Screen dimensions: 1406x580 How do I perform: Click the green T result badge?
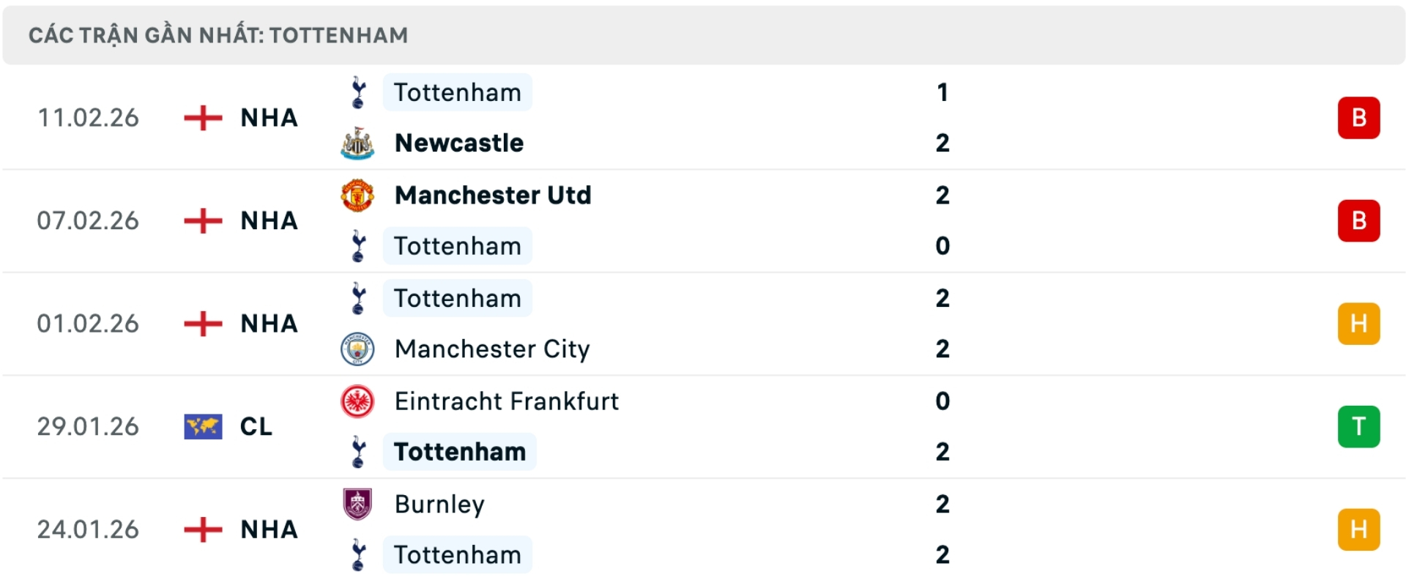[x=1358, y=426]
